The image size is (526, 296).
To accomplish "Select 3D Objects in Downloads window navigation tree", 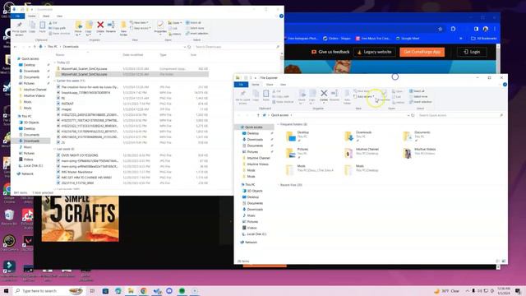I will (31, 123).
